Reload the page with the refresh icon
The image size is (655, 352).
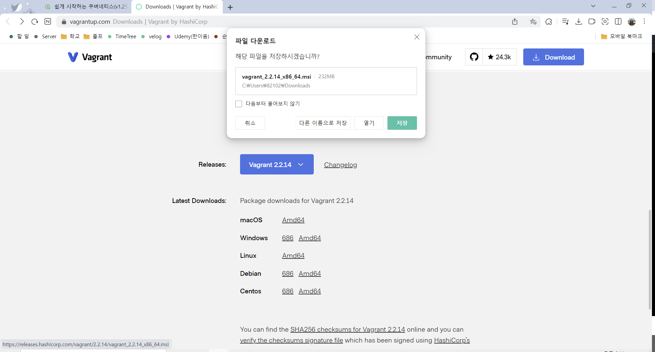click(x=35, y=22)
